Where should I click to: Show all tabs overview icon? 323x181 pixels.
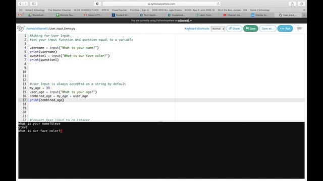(301, 4)
